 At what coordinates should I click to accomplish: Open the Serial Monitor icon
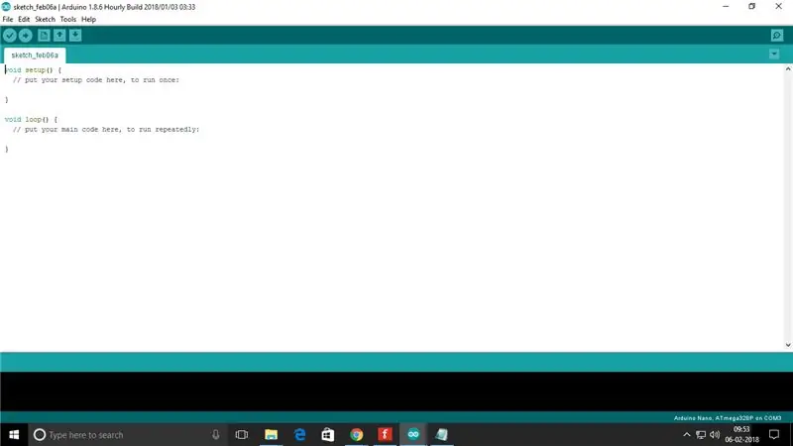pos(777,36)
